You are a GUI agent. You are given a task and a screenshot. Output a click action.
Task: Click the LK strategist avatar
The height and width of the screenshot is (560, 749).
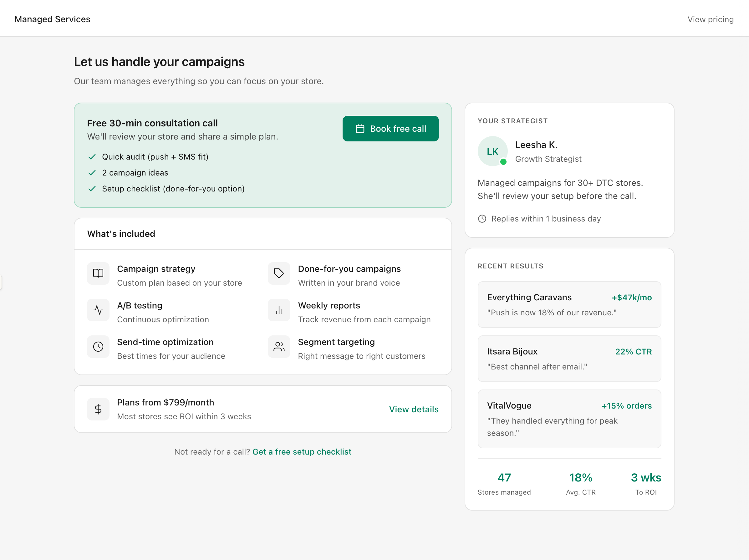492,151
